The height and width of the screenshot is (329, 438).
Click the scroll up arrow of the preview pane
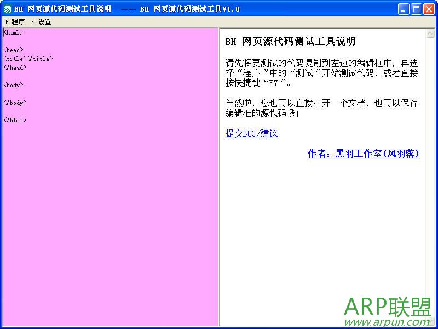[430, 33]
